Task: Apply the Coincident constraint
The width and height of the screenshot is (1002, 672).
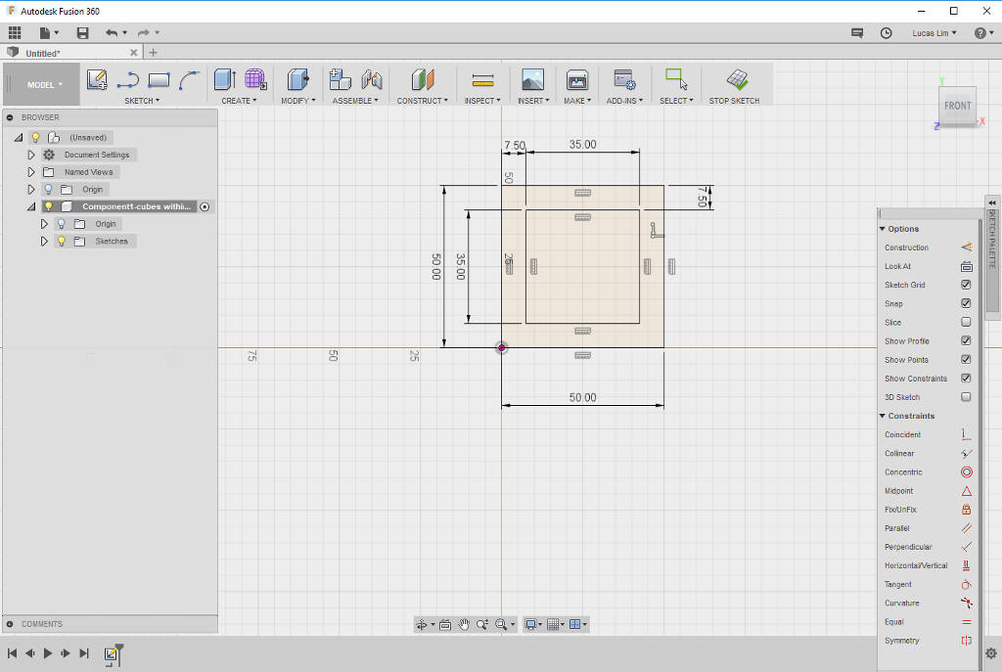Action: tap(966, 434)
